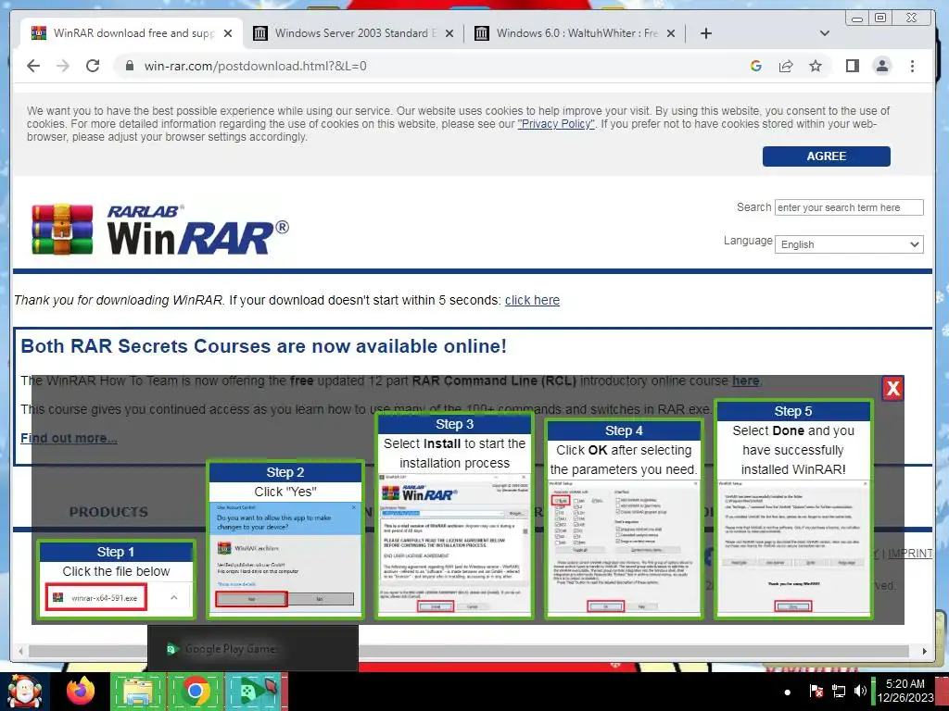
Task: Click the WinRAR logo
Action: coord(160,231)
